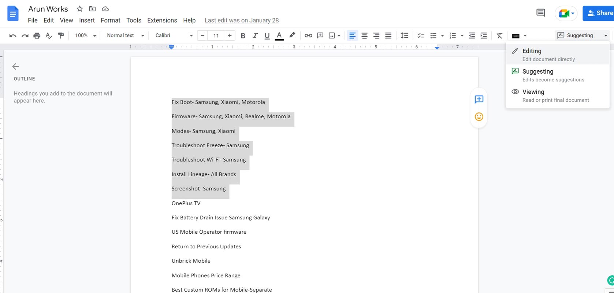614x293 pixels.
Task: Open the Format menu
Action: pos(111,21)
